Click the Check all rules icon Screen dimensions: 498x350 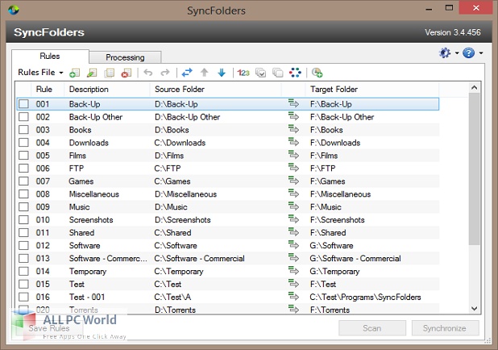(261, 73)
